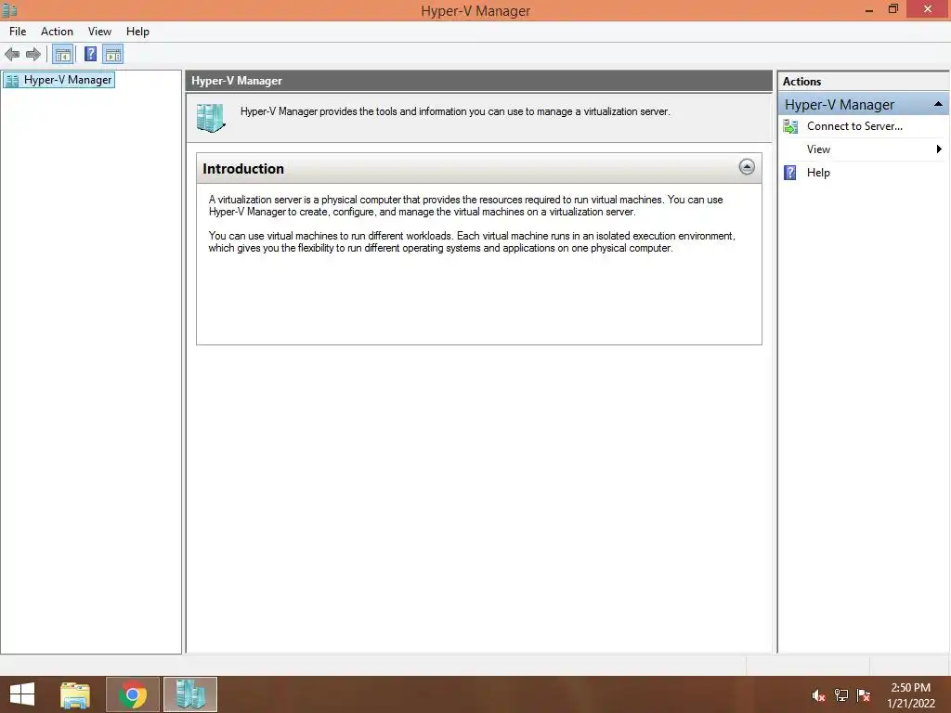Click the Hyper-V Manager taskbar button

coord(189,694)
